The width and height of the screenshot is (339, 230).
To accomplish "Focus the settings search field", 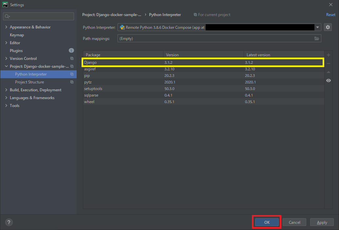I will click(38, 16).
